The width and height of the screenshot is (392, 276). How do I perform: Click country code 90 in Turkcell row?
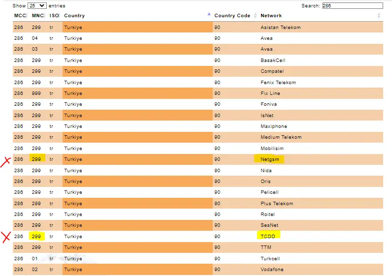coord(217,258)
